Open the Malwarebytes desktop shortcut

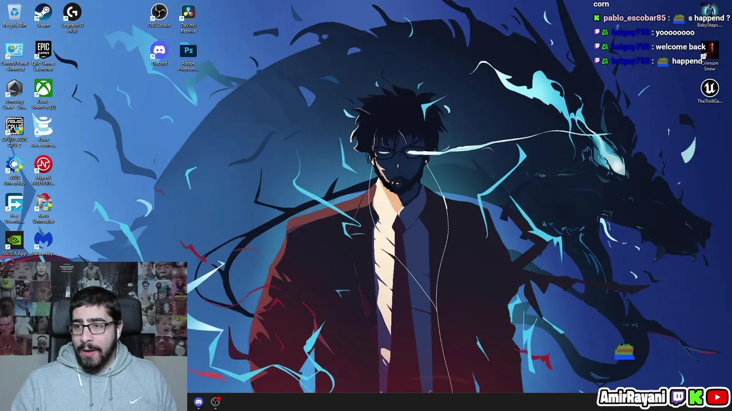(x=43, y=244)
